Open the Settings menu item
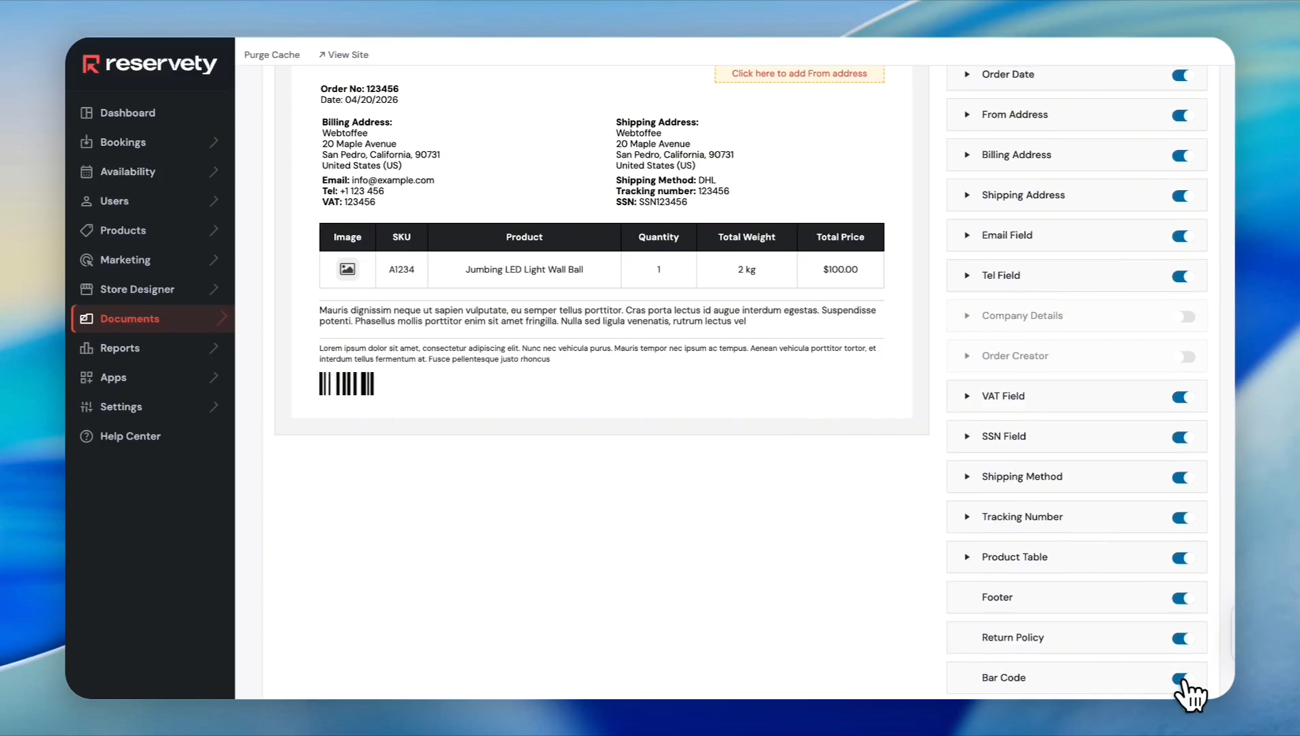 point(121,407)
